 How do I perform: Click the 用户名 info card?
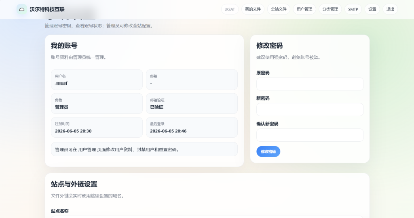point(97,80)
